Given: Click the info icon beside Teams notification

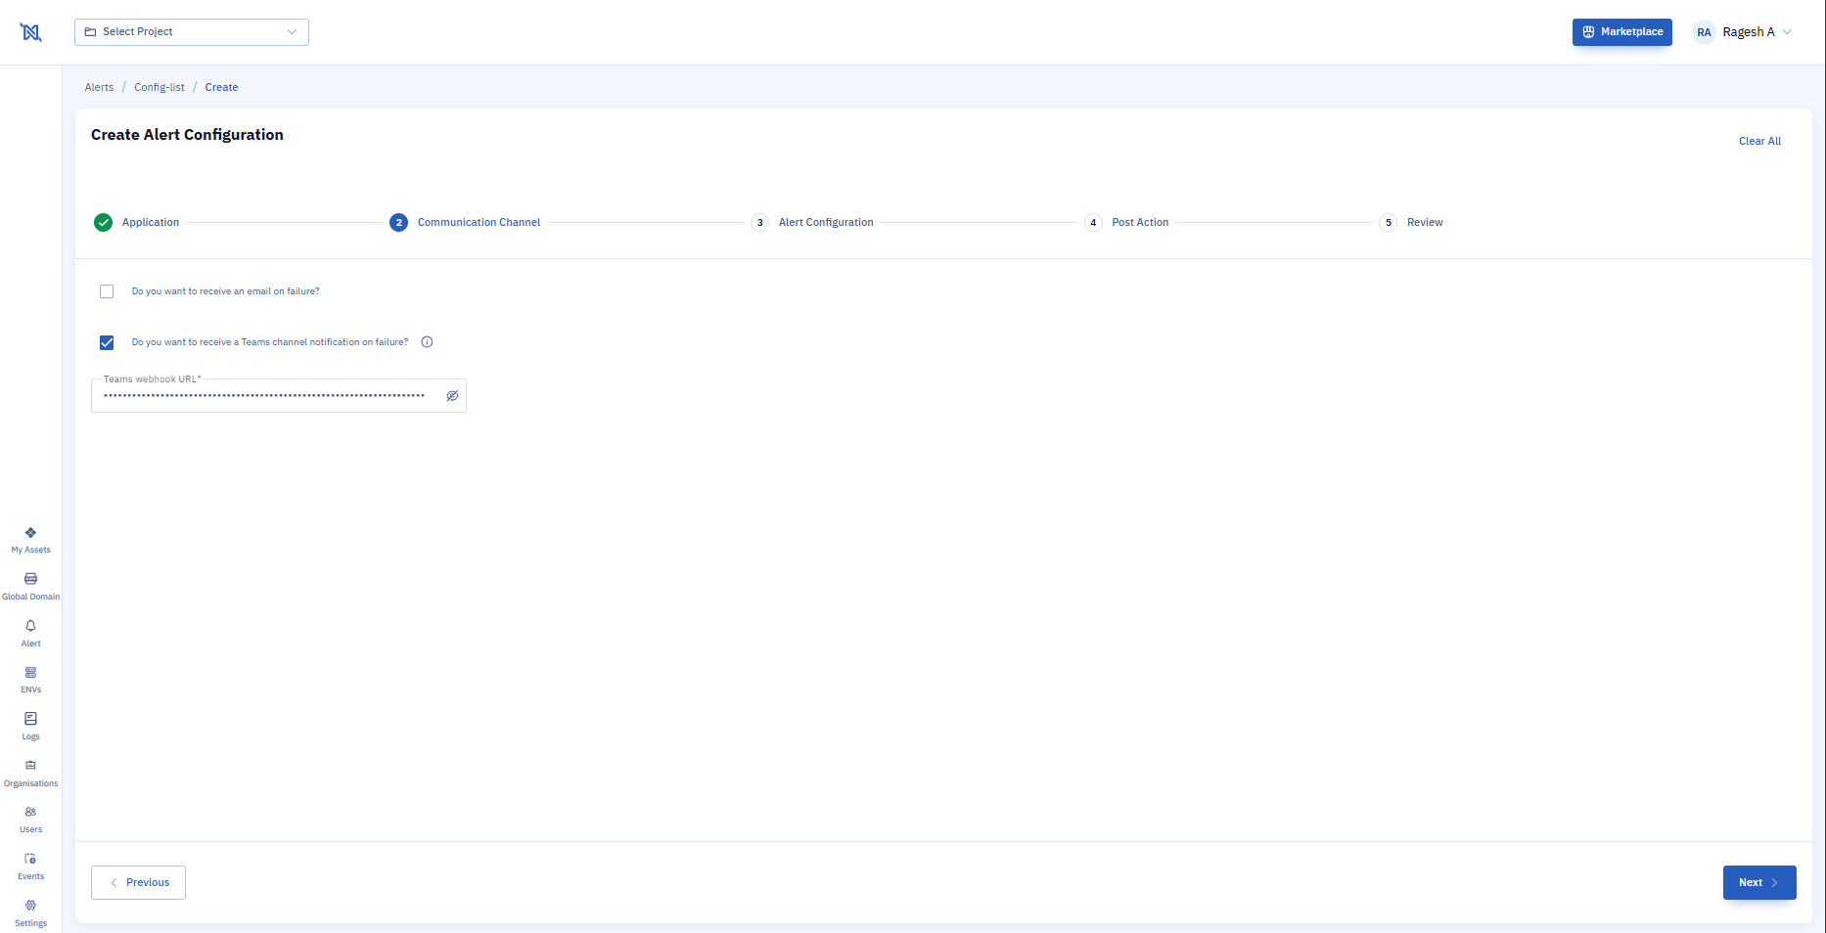Looking at the screenshot, I should coord(427,342).
